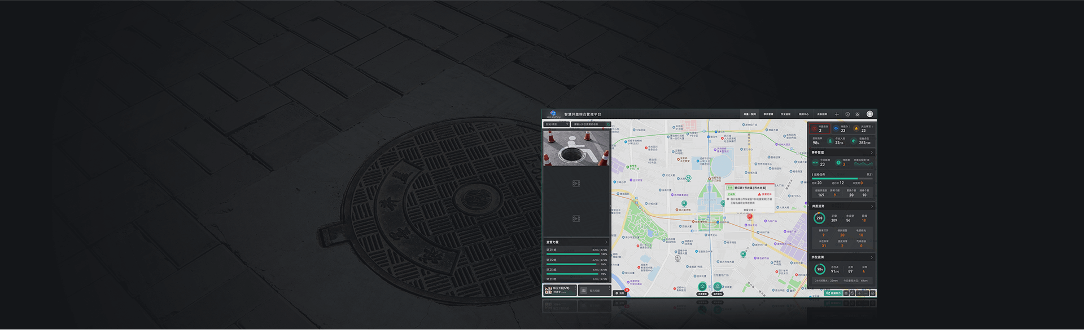Screen dimensions: 1084x330
Task: Select the 井盖丢失 alert card
Action: pos(820,129)
